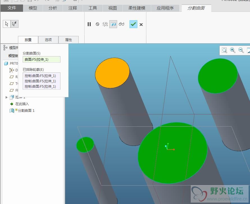Click the Zoom Out magnifier icon

(241, 50)
